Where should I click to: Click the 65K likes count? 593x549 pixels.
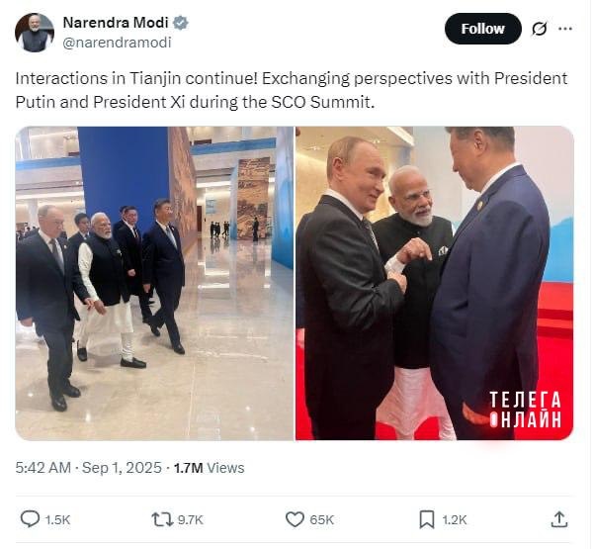pyautogui.click(x=322, y=519)
